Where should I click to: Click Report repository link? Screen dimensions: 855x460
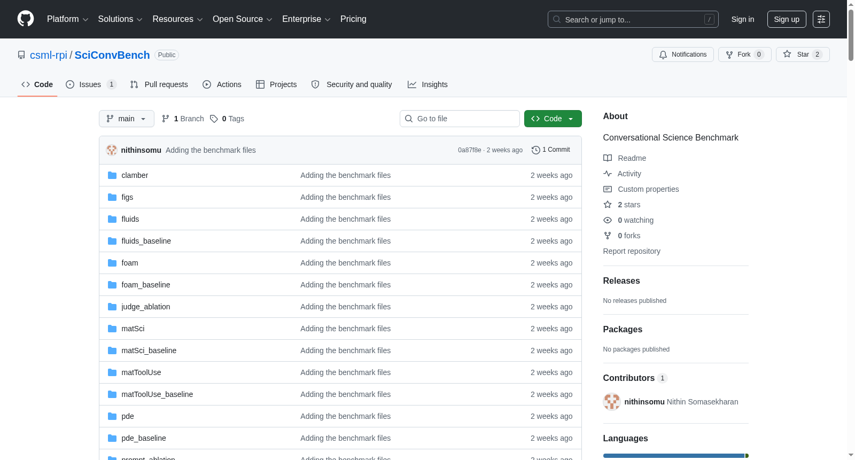pos(632,251)
